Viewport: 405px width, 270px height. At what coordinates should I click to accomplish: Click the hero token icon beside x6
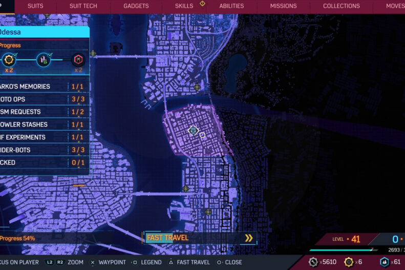click(349, 262)
